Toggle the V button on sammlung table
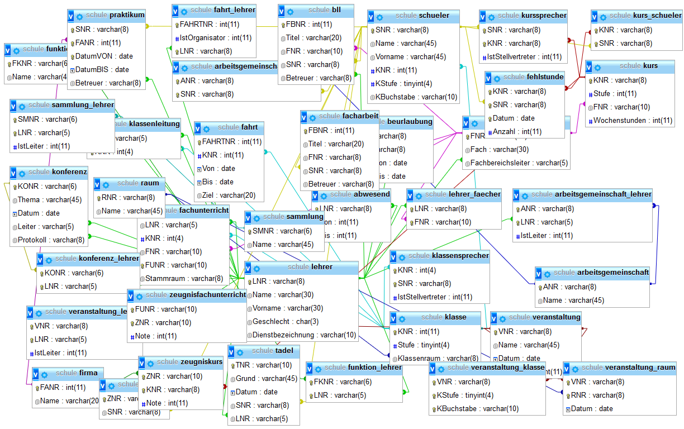Image resolution: width=684 pixels, height=429 pixels. (x=249, y=217)
